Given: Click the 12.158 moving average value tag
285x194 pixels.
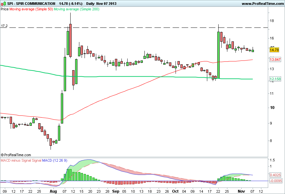Looking at the screenshot, I should 275,79.
